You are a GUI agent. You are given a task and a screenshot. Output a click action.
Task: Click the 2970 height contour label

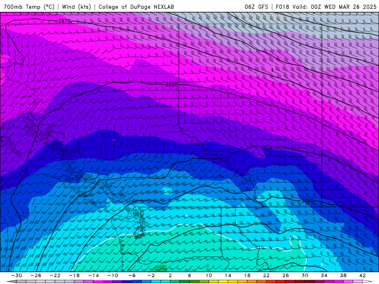click(x=64, y=21)
